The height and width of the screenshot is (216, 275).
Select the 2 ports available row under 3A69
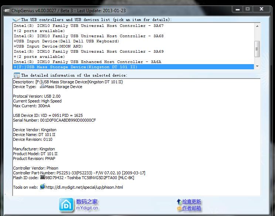133,57
